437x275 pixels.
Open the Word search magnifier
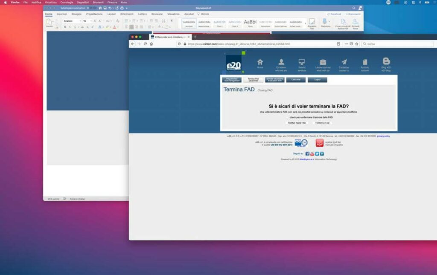pos(354,8)
